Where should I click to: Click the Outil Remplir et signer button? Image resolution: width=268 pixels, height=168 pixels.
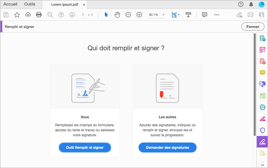[x=85, y=147]
